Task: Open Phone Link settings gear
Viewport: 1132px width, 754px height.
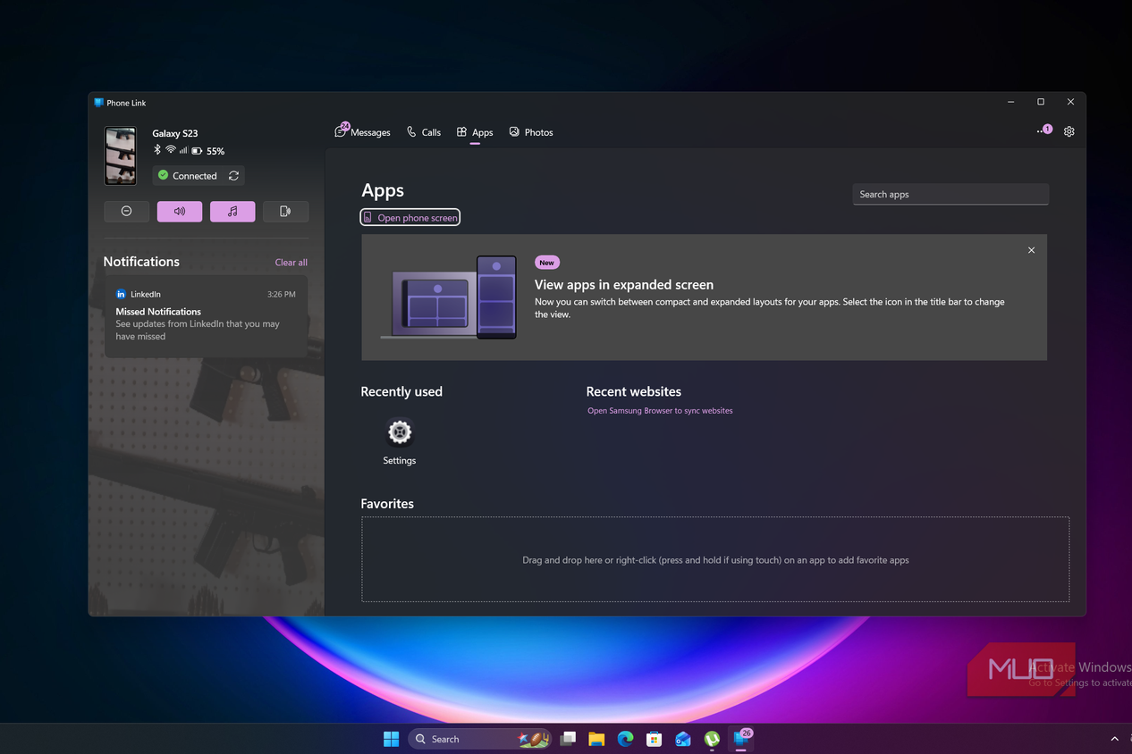Action: pos(1069,131)
